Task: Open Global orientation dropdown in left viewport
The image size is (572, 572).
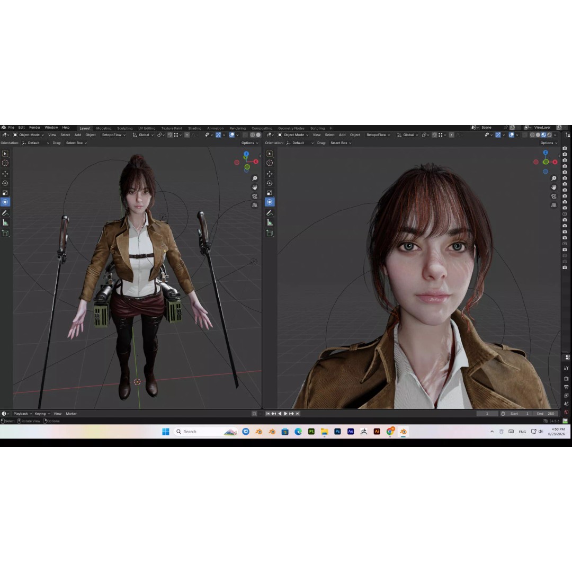Action: tap(143, 135)
